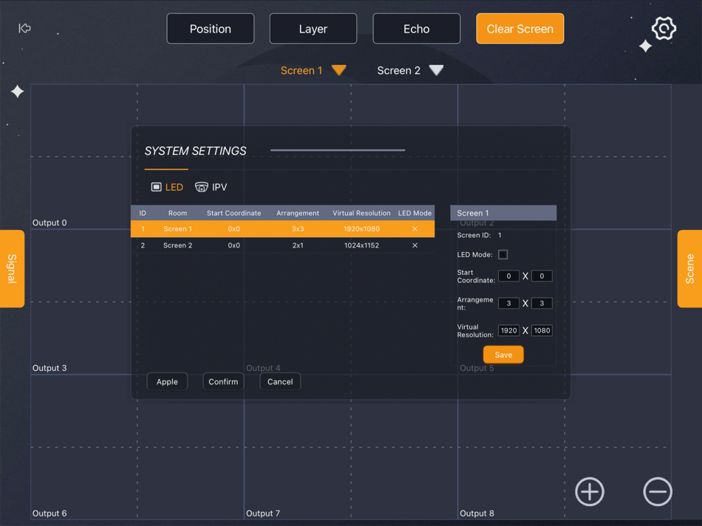Click the Room column header

point(178,213)
